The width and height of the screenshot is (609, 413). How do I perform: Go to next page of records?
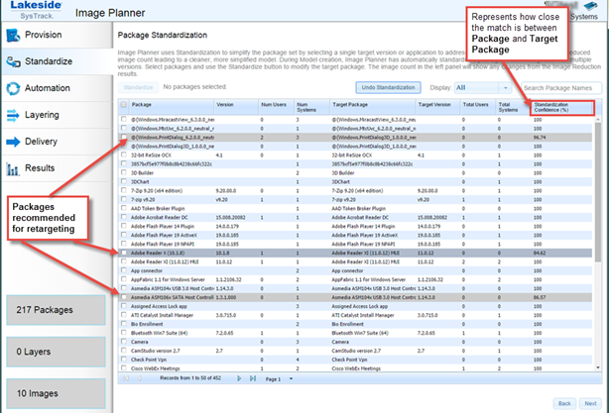[x=239, y=378]
